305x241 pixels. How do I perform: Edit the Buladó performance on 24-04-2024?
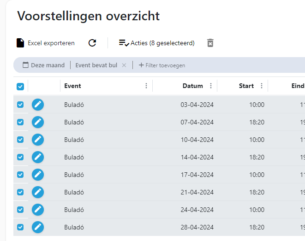click(38, 210)
